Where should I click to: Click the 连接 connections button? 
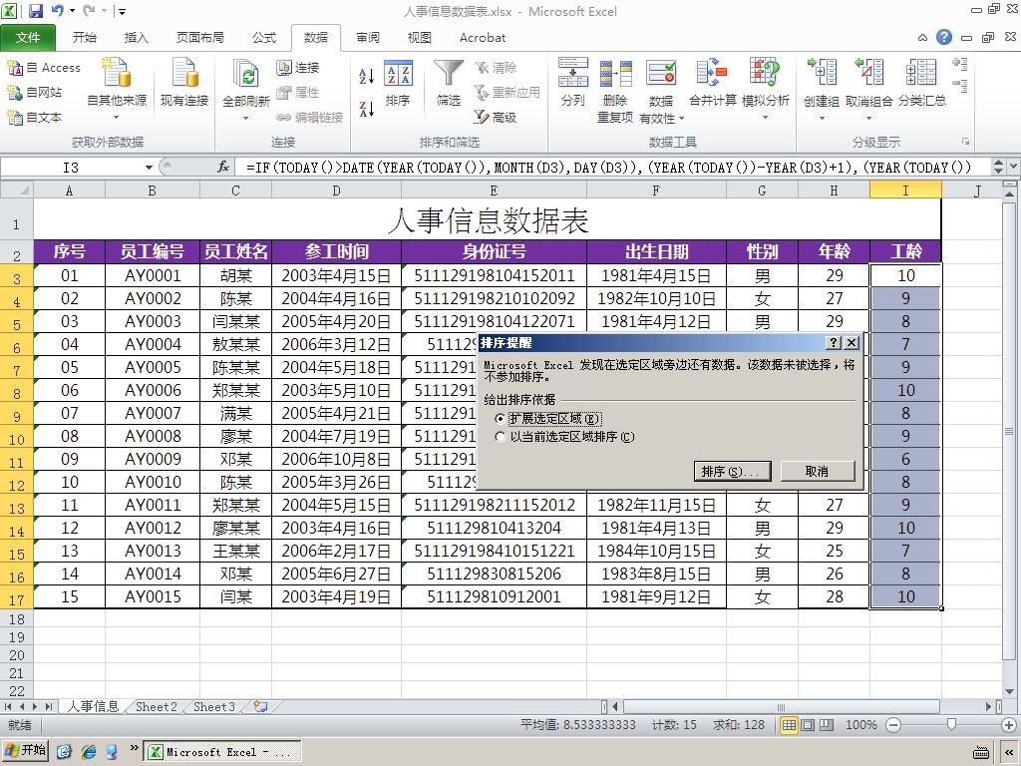(x=297, y=68)
